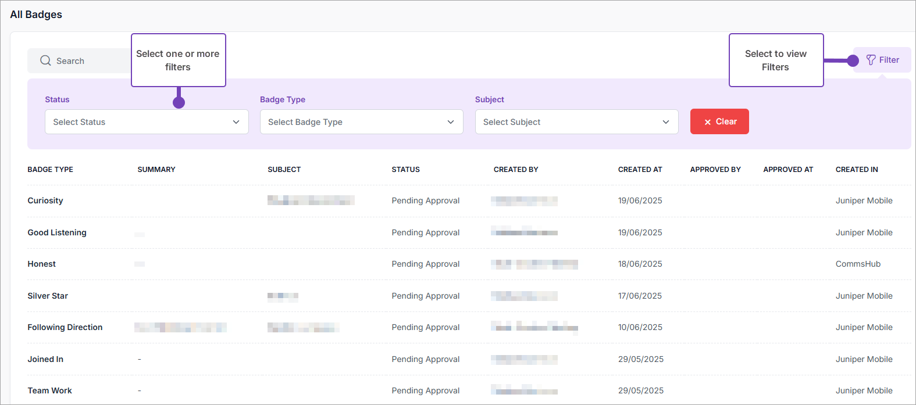Click the Created By column header
This screenshot has height=405, width=916.
coord(516,170)
